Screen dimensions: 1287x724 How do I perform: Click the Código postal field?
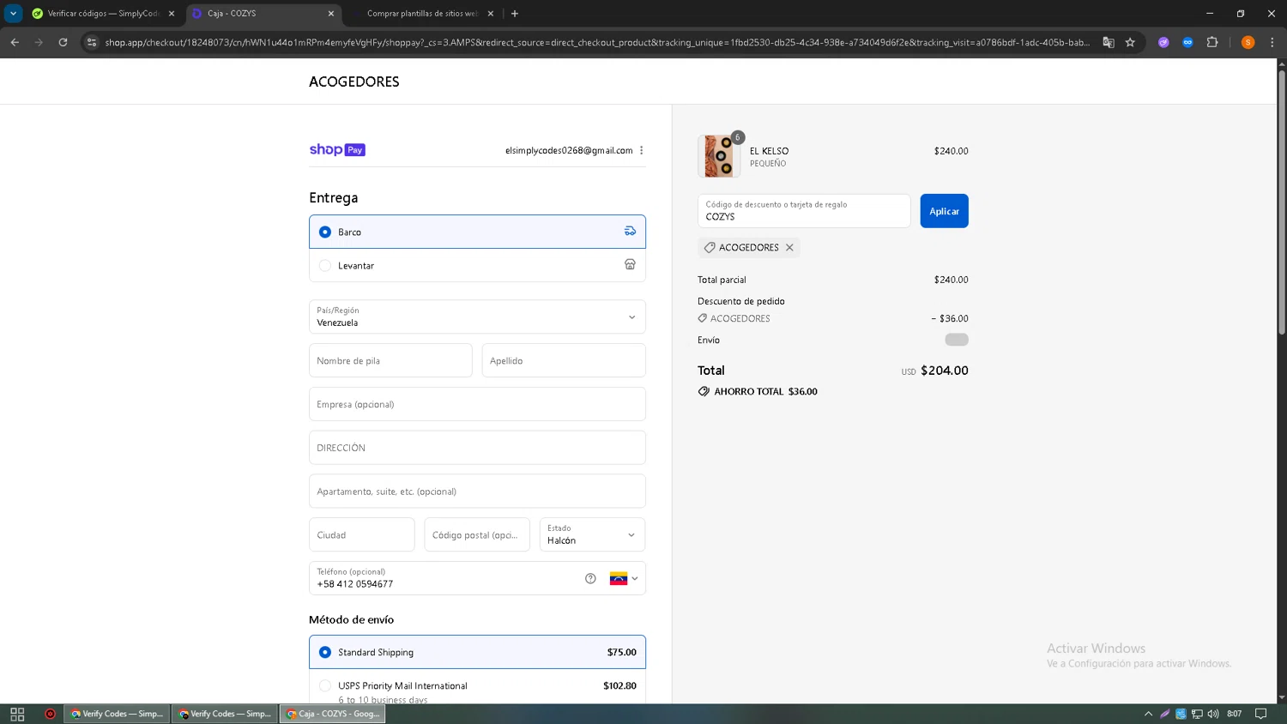[477, 534]
